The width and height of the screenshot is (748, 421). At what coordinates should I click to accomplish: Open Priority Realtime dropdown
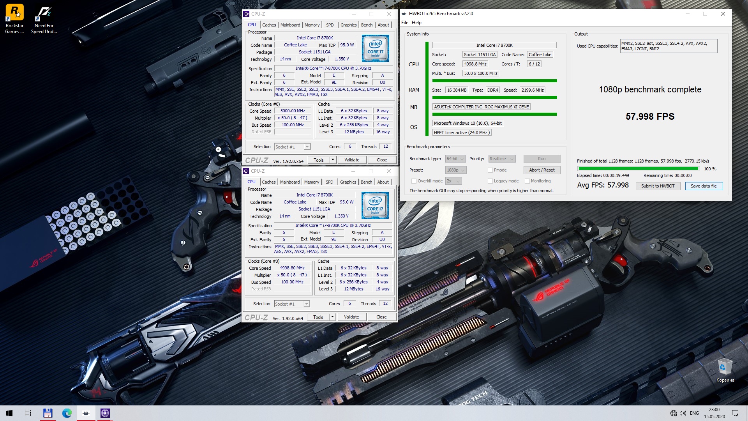pyautogui.click(x=502, y=159)
